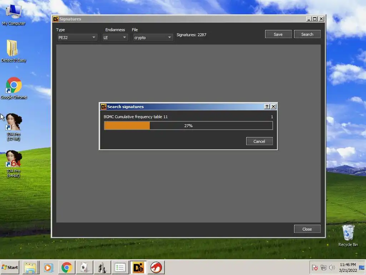Click the network tray icon
The height and width of the screenshot is (275, 366).
323,267
